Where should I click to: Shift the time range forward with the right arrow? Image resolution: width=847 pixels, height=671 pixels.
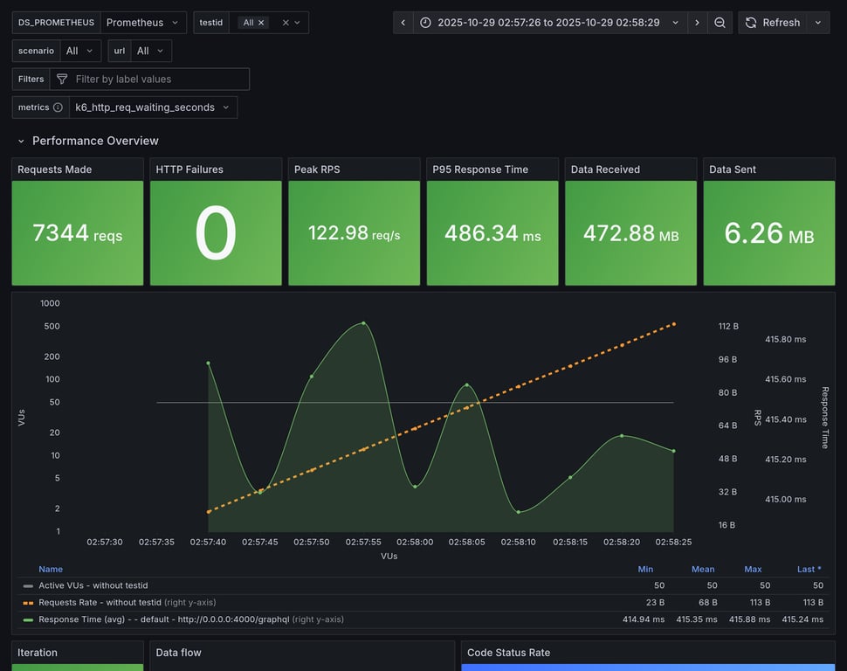point(697,23)
